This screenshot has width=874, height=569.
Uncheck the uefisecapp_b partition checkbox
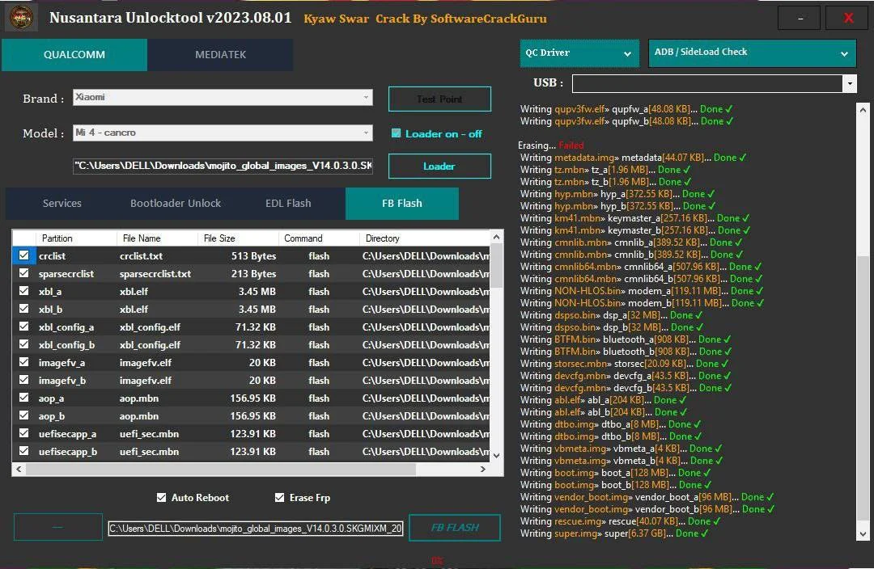(x=23, y=451)
